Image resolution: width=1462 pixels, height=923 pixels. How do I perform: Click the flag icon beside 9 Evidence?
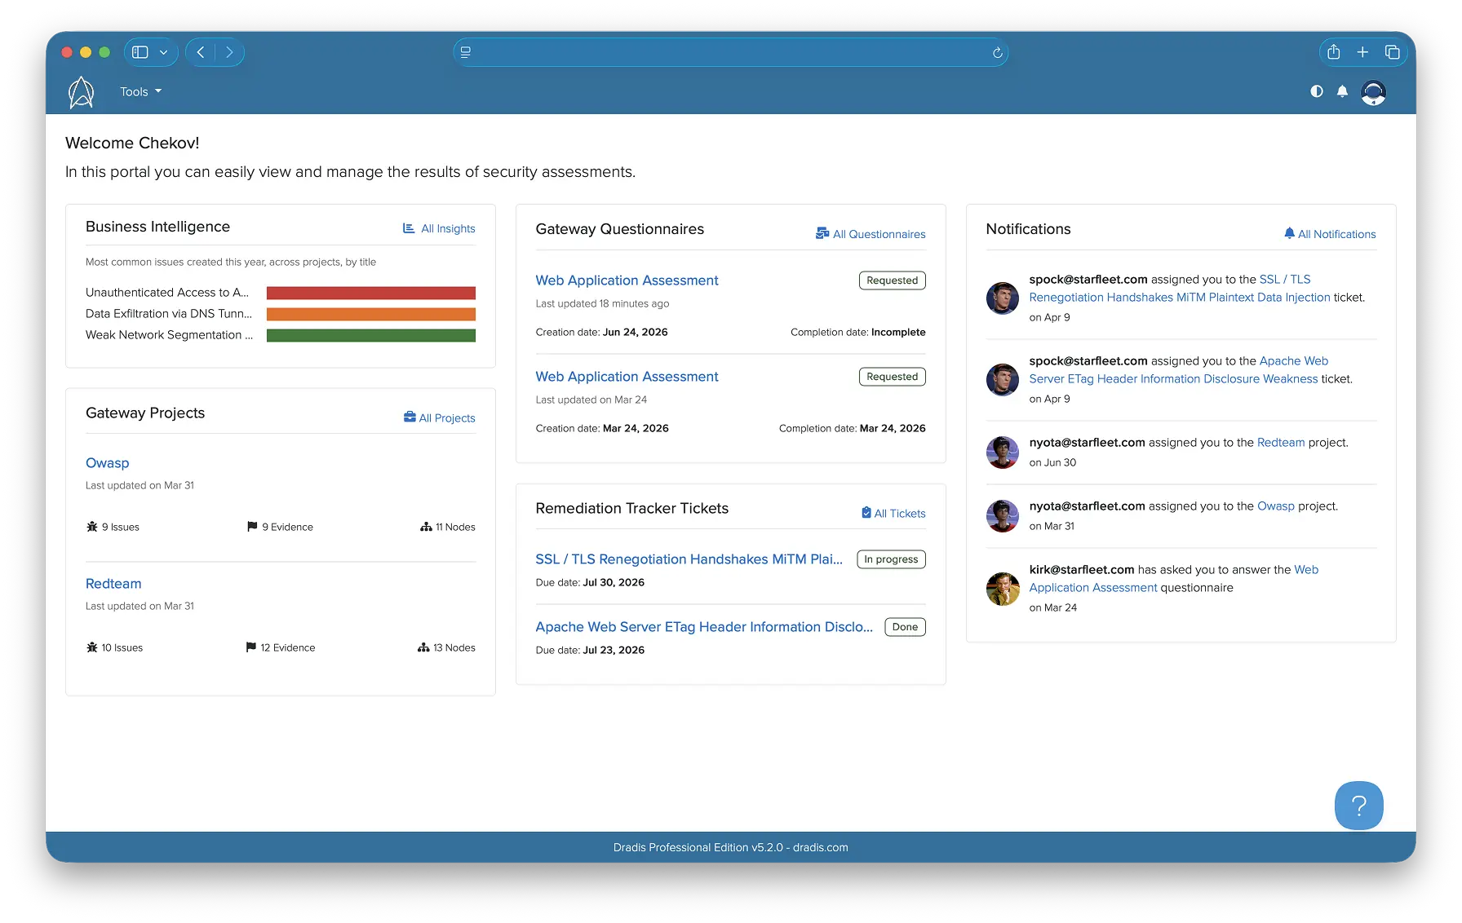[x=252, y=527]
